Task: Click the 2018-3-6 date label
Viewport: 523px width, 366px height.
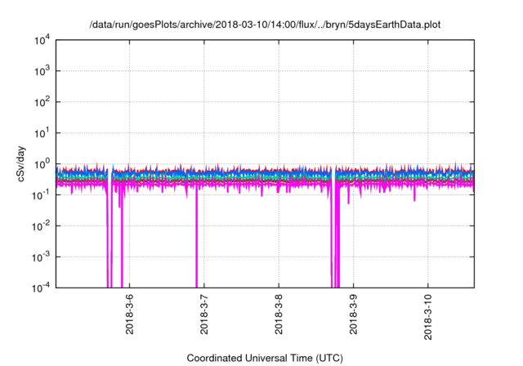Action: pyautogui.click(x=129, y=314)
